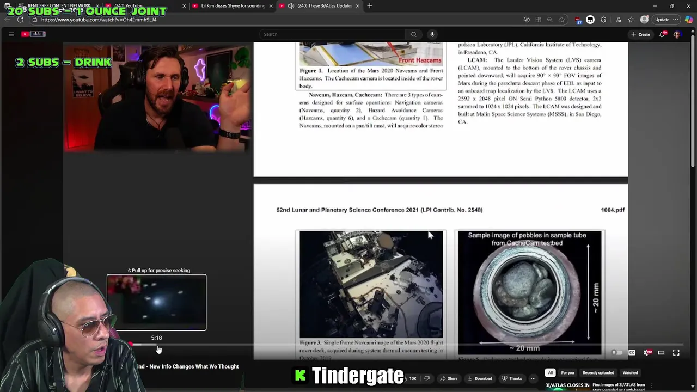Toggle the autoplay switch
This screenshot has width=697, height=392.
tap(616, 353)
